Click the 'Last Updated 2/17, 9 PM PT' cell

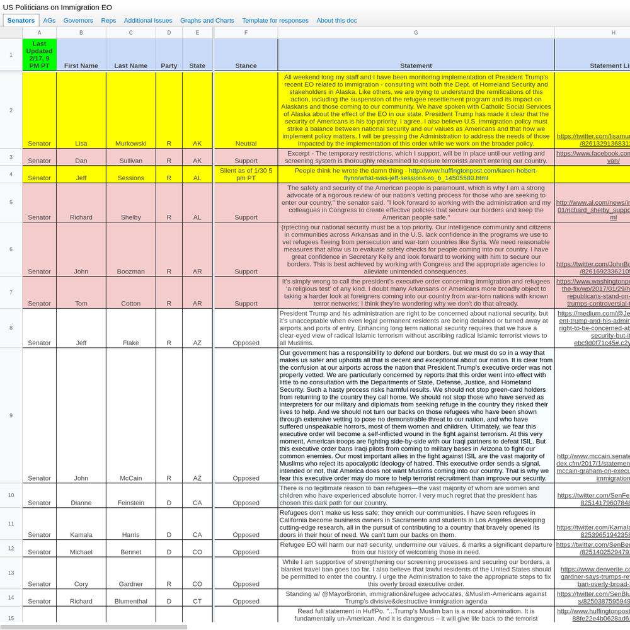(x=39, y=55)
